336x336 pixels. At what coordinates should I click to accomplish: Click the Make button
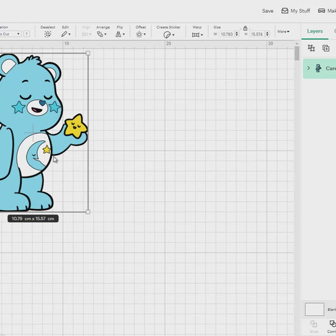pyautogui.click(x=327, y=11)
